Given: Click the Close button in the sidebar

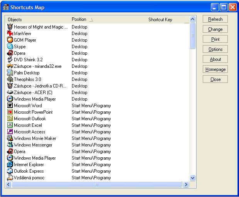Looking at the screenshot, I should [x=215, y=79].
